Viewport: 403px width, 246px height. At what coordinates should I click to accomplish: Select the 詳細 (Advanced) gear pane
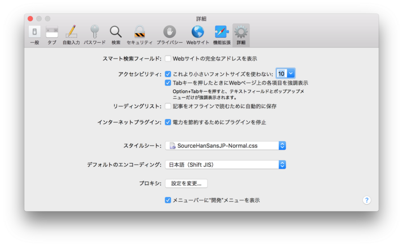(241, 35)
